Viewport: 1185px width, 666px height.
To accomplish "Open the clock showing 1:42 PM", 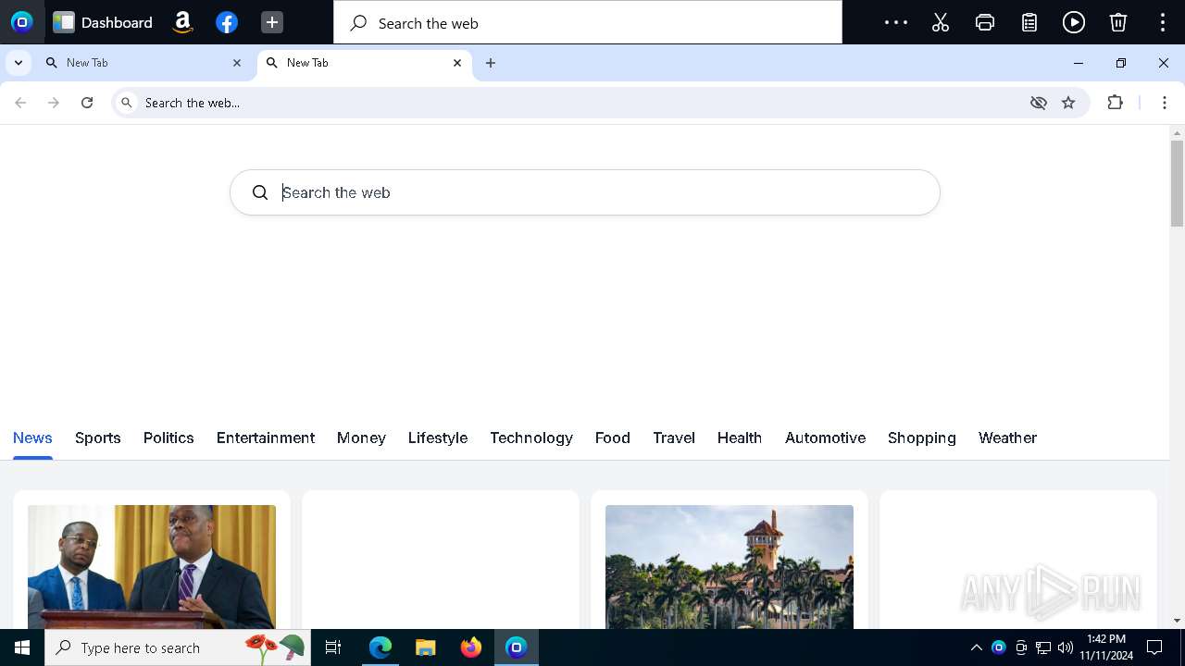I will [1106, 647].
